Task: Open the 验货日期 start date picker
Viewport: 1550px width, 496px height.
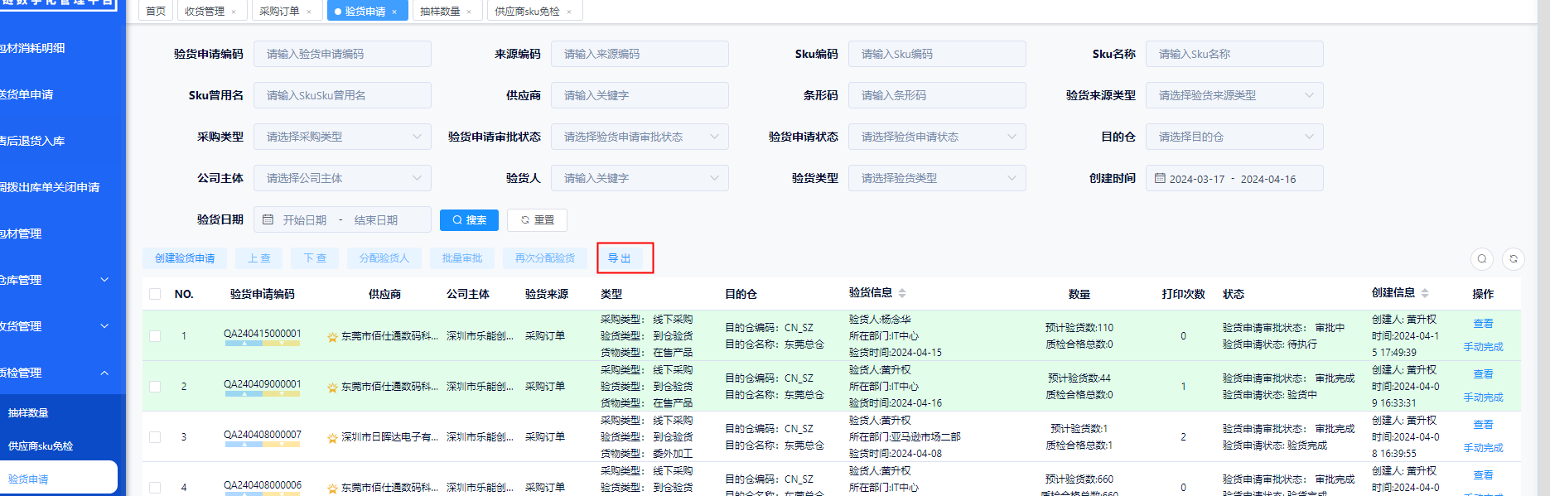Action: (304, 220)
